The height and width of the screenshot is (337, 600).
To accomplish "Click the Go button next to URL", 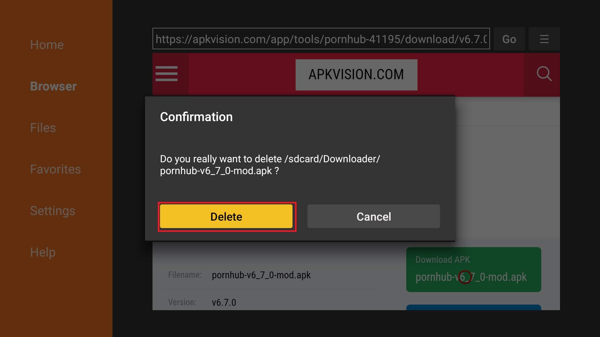I will 509,39.
